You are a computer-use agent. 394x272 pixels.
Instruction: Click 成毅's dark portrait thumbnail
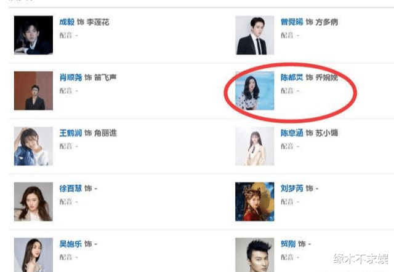[33, 35]
